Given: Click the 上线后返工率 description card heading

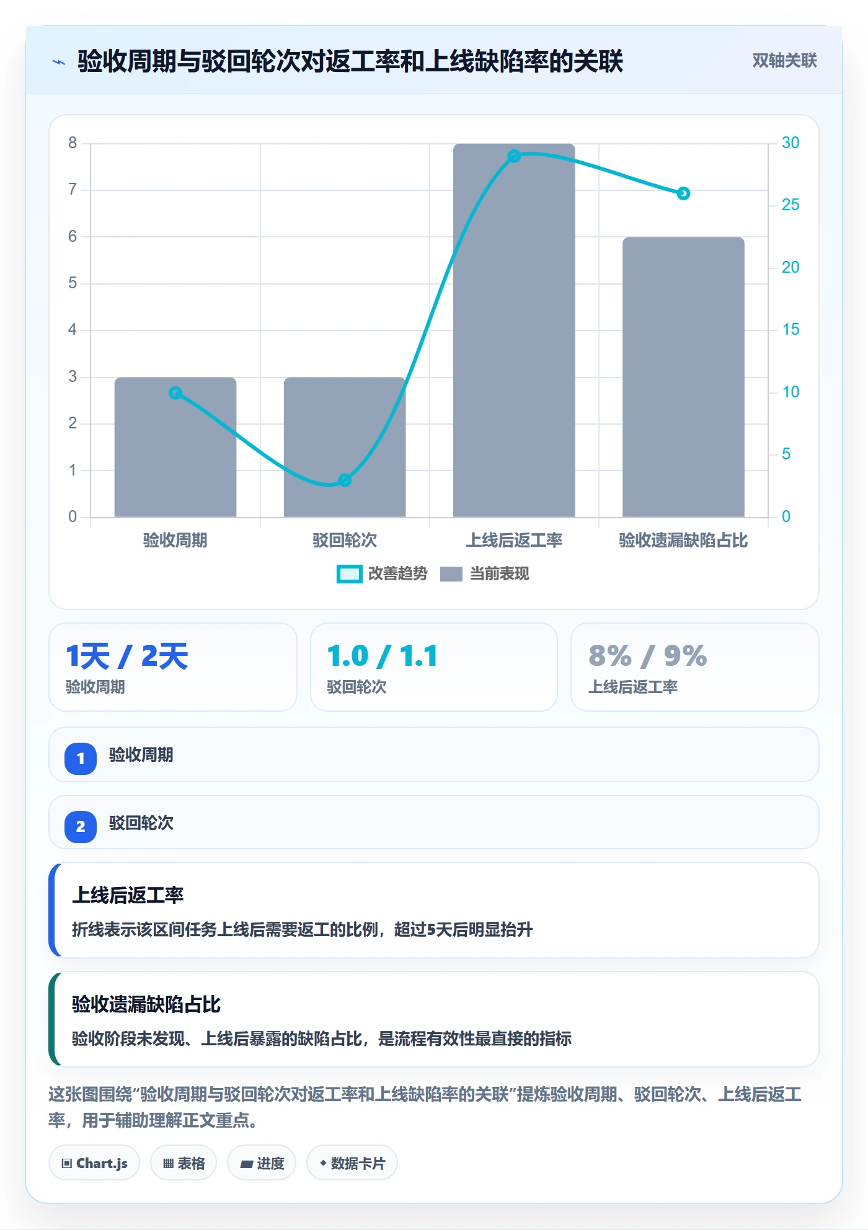Looking at the screenshot, I should [128, 895].
